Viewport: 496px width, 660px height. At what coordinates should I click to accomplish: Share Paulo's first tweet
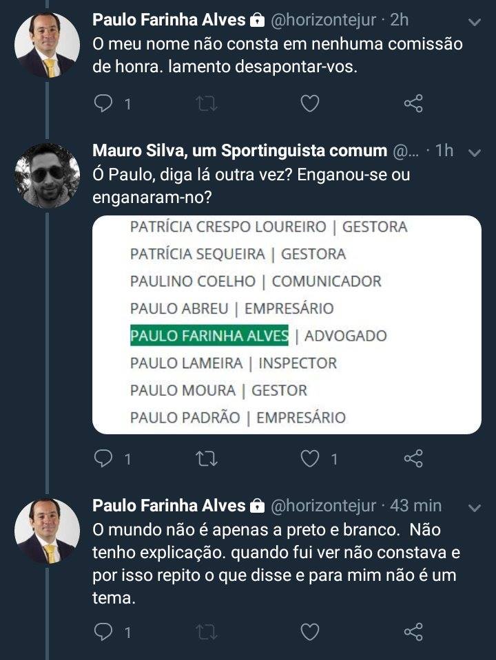coord(413,104)
